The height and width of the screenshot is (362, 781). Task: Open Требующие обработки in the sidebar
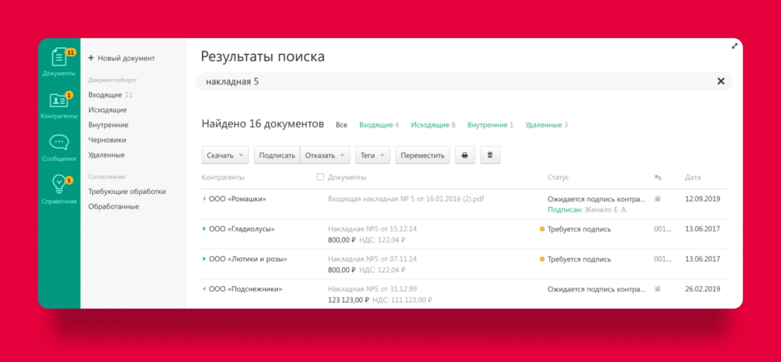click(127, 191)
